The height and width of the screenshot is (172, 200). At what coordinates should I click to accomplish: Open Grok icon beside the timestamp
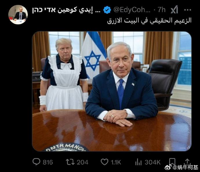click(174, 10)
